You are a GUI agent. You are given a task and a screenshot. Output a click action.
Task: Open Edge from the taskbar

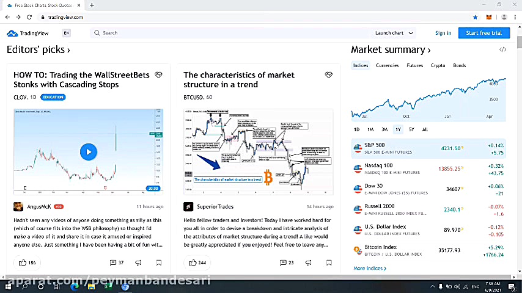point(74,286)
